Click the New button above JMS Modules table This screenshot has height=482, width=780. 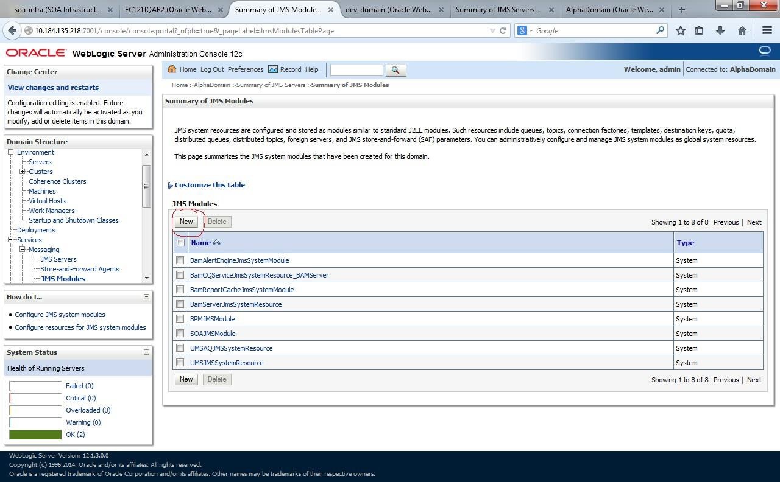[x=186, y=221]
